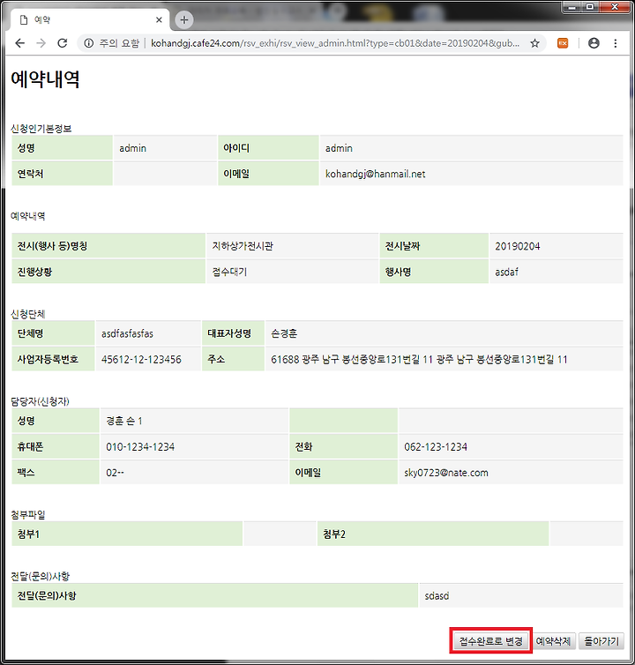This screenshot has width=635, height=665.
Task: Click the 신청단체 section title
Action: pyautogui.click(x=28, y=314)
